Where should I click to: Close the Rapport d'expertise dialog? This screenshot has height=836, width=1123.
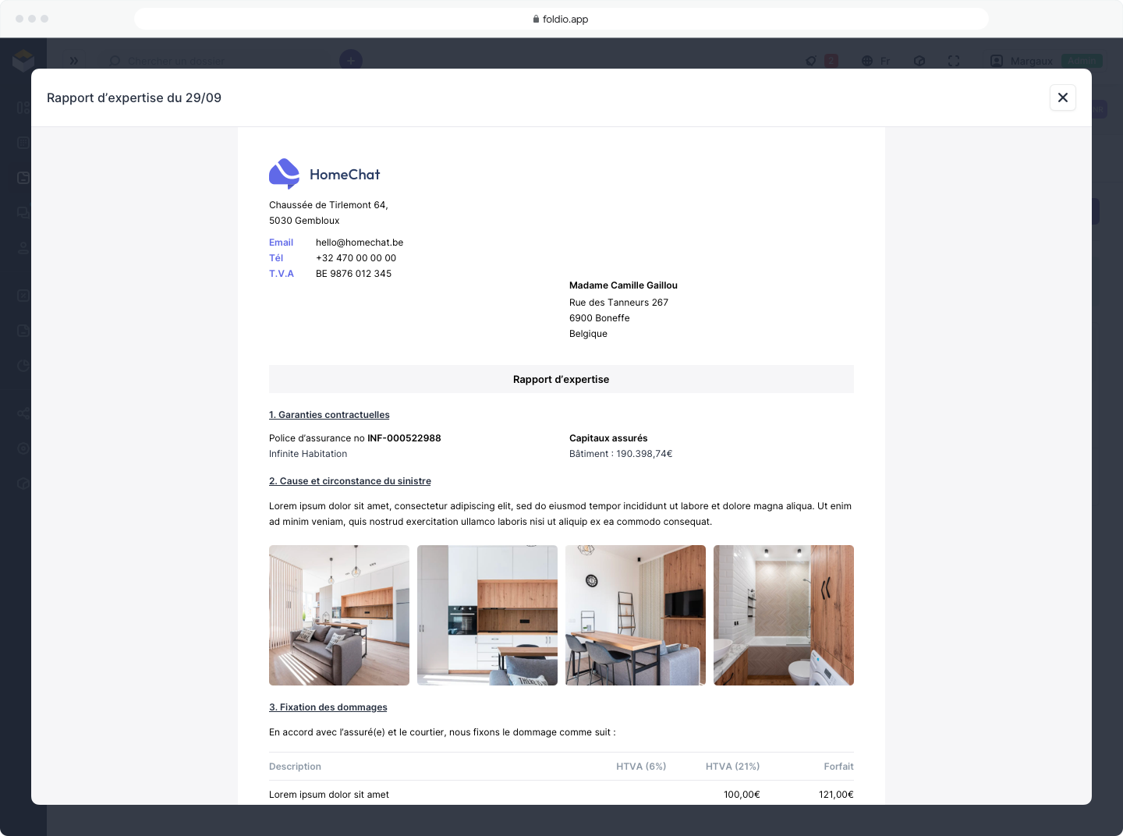[x=1062, y=97]
